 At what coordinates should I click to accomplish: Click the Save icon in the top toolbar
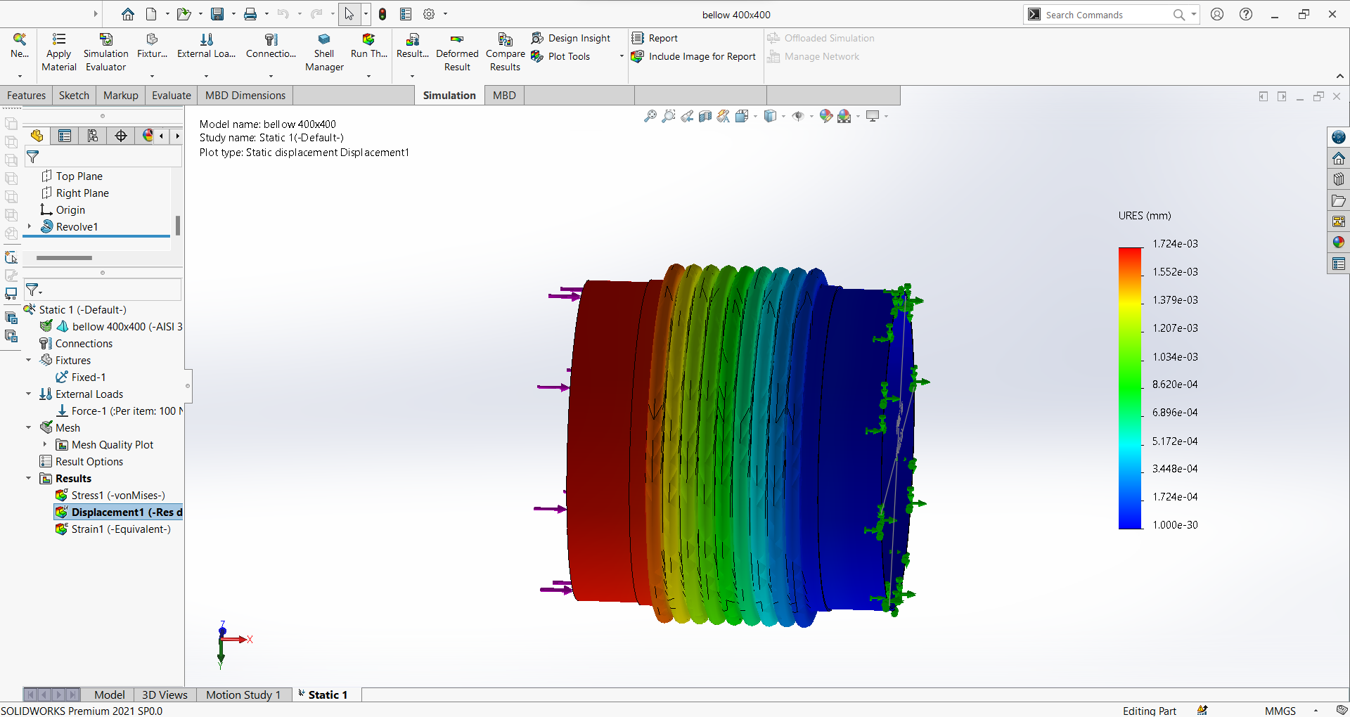tap(217, 14)
